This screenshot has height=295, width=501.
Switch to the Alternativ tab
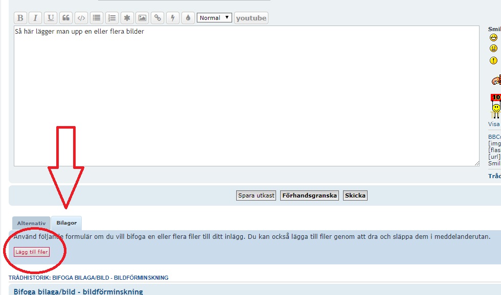pyautogui.click(x=32, y=224)
